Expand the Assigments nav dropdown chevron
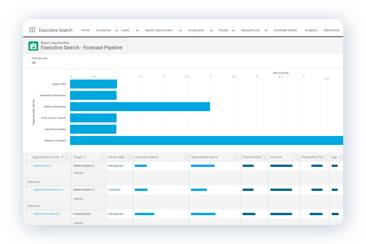366x244 pixels. click(211, 30)
